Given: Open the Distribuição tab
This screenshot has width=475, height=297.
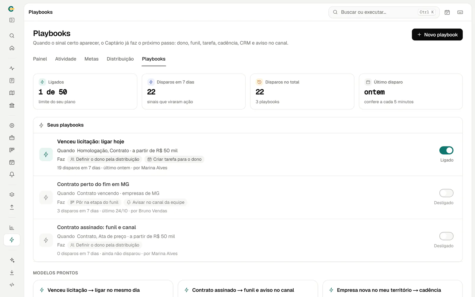Looking at the screenshot, I should tap(120, 59).
